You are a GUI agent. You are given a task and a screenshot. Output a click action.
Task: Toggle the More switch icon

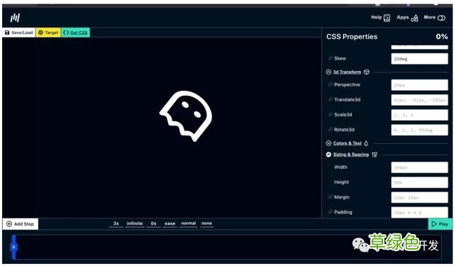pos(441,18)
